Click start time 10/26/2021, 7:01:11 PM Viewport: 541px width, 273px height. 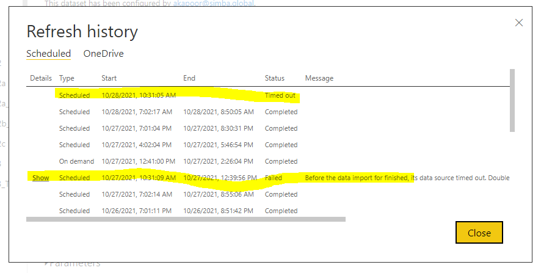(x=136, y=211)
